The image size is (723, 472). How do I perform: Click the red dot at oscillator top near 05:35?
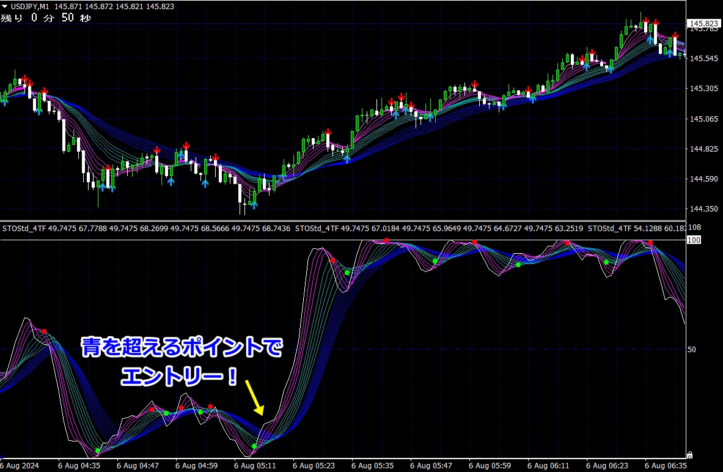[x=386, y=240]
